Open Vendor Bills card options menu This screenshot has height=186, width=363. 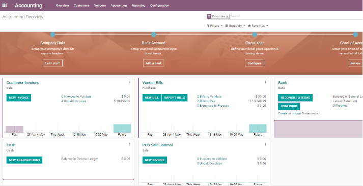coord(265,82)
